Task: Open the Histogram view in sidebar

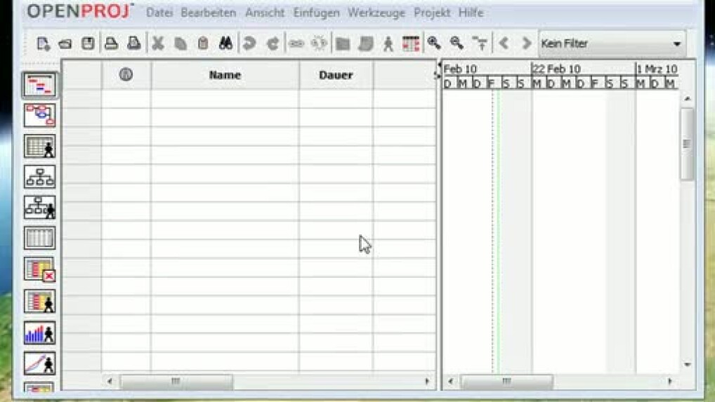Action: 39,333
